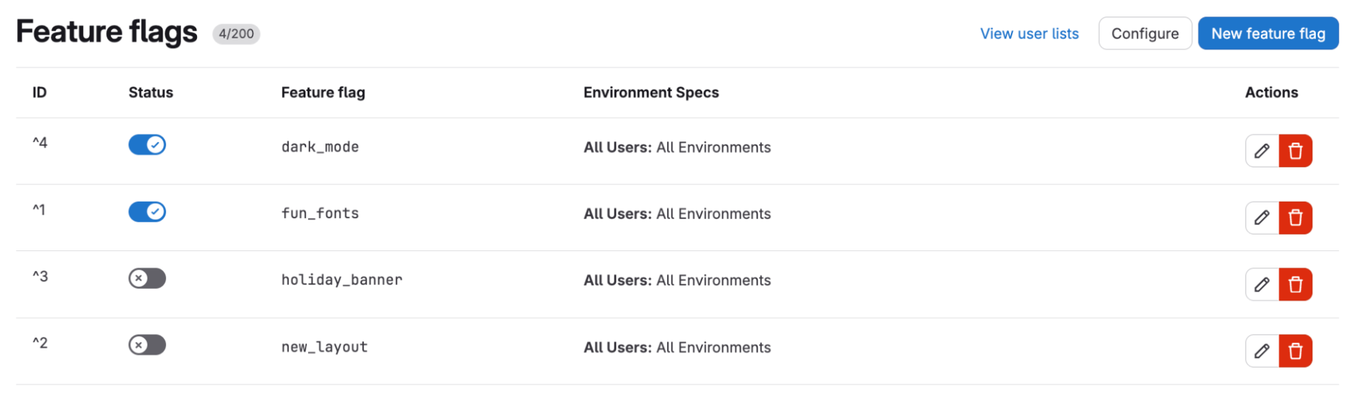Select the Status column header

click(151, 93)
